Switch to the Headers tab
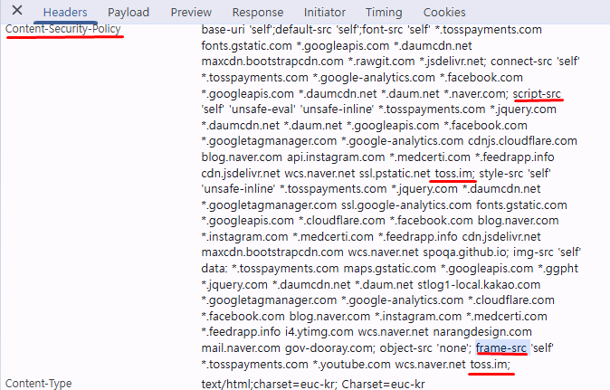 (x=65, y=12)
